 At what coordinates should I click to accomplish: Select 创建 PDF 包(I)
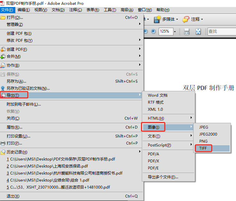point(72,33)
